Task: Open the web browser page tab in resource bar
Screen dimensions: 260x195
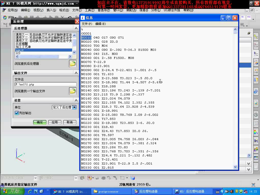Action: 256,103
